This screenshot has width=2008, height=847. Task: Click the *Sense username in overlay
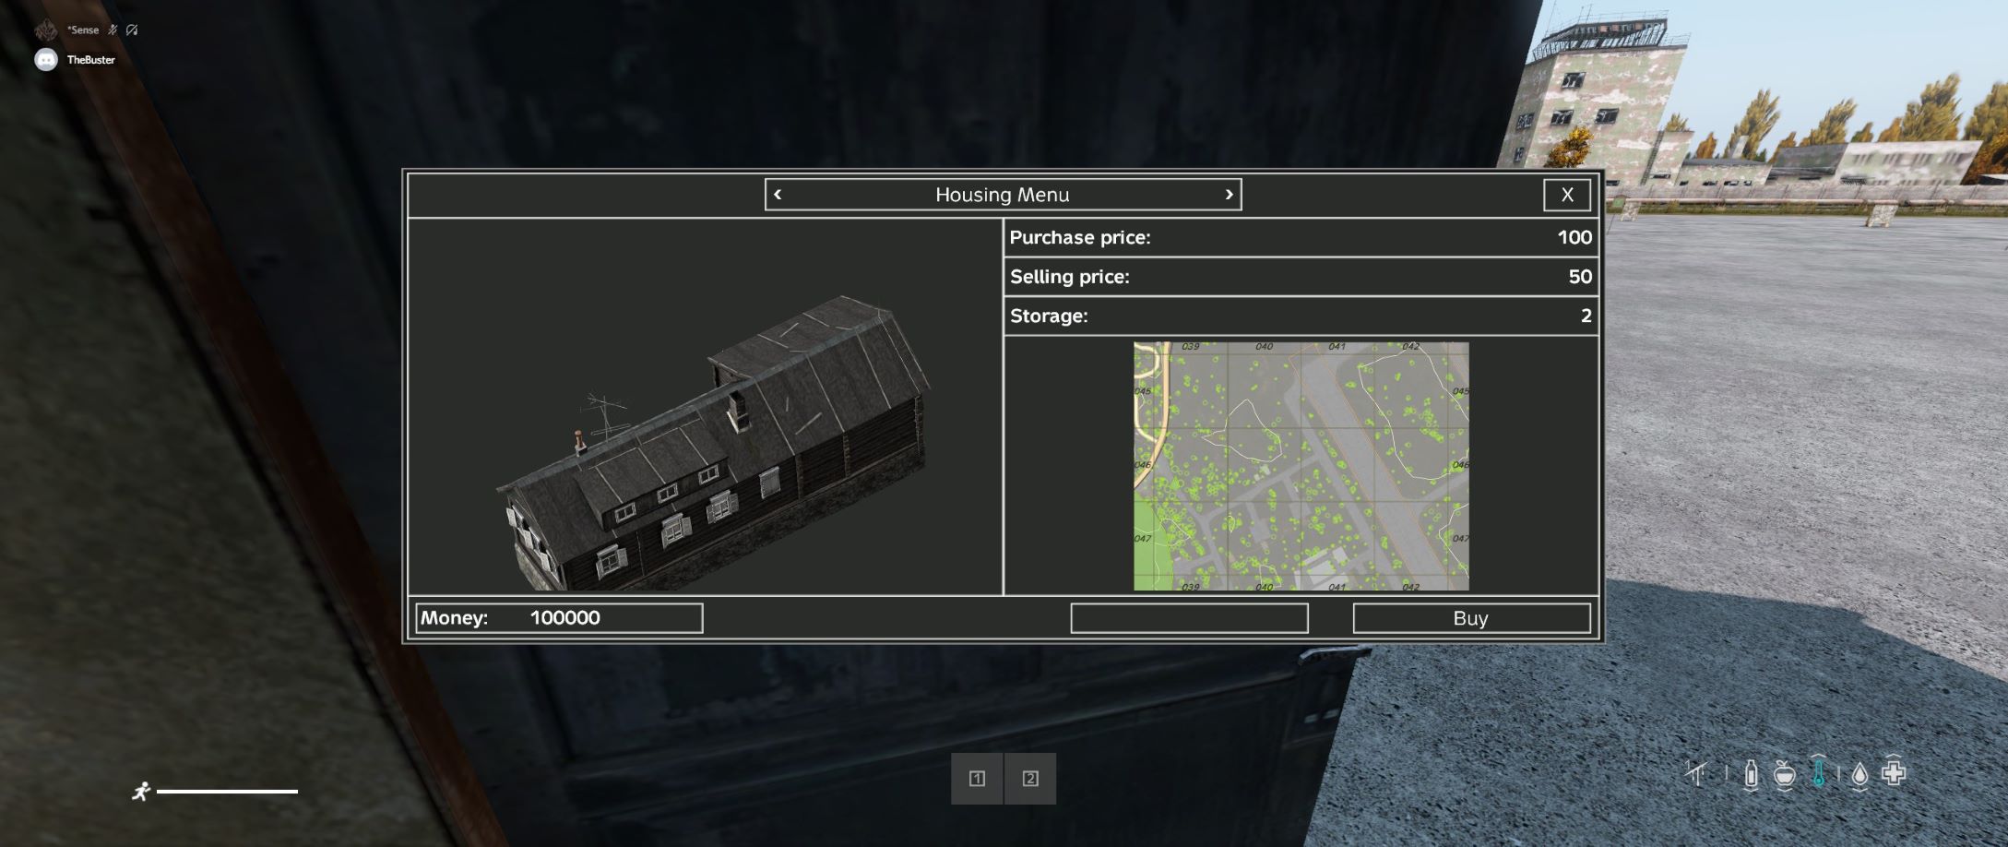point(83,30)
